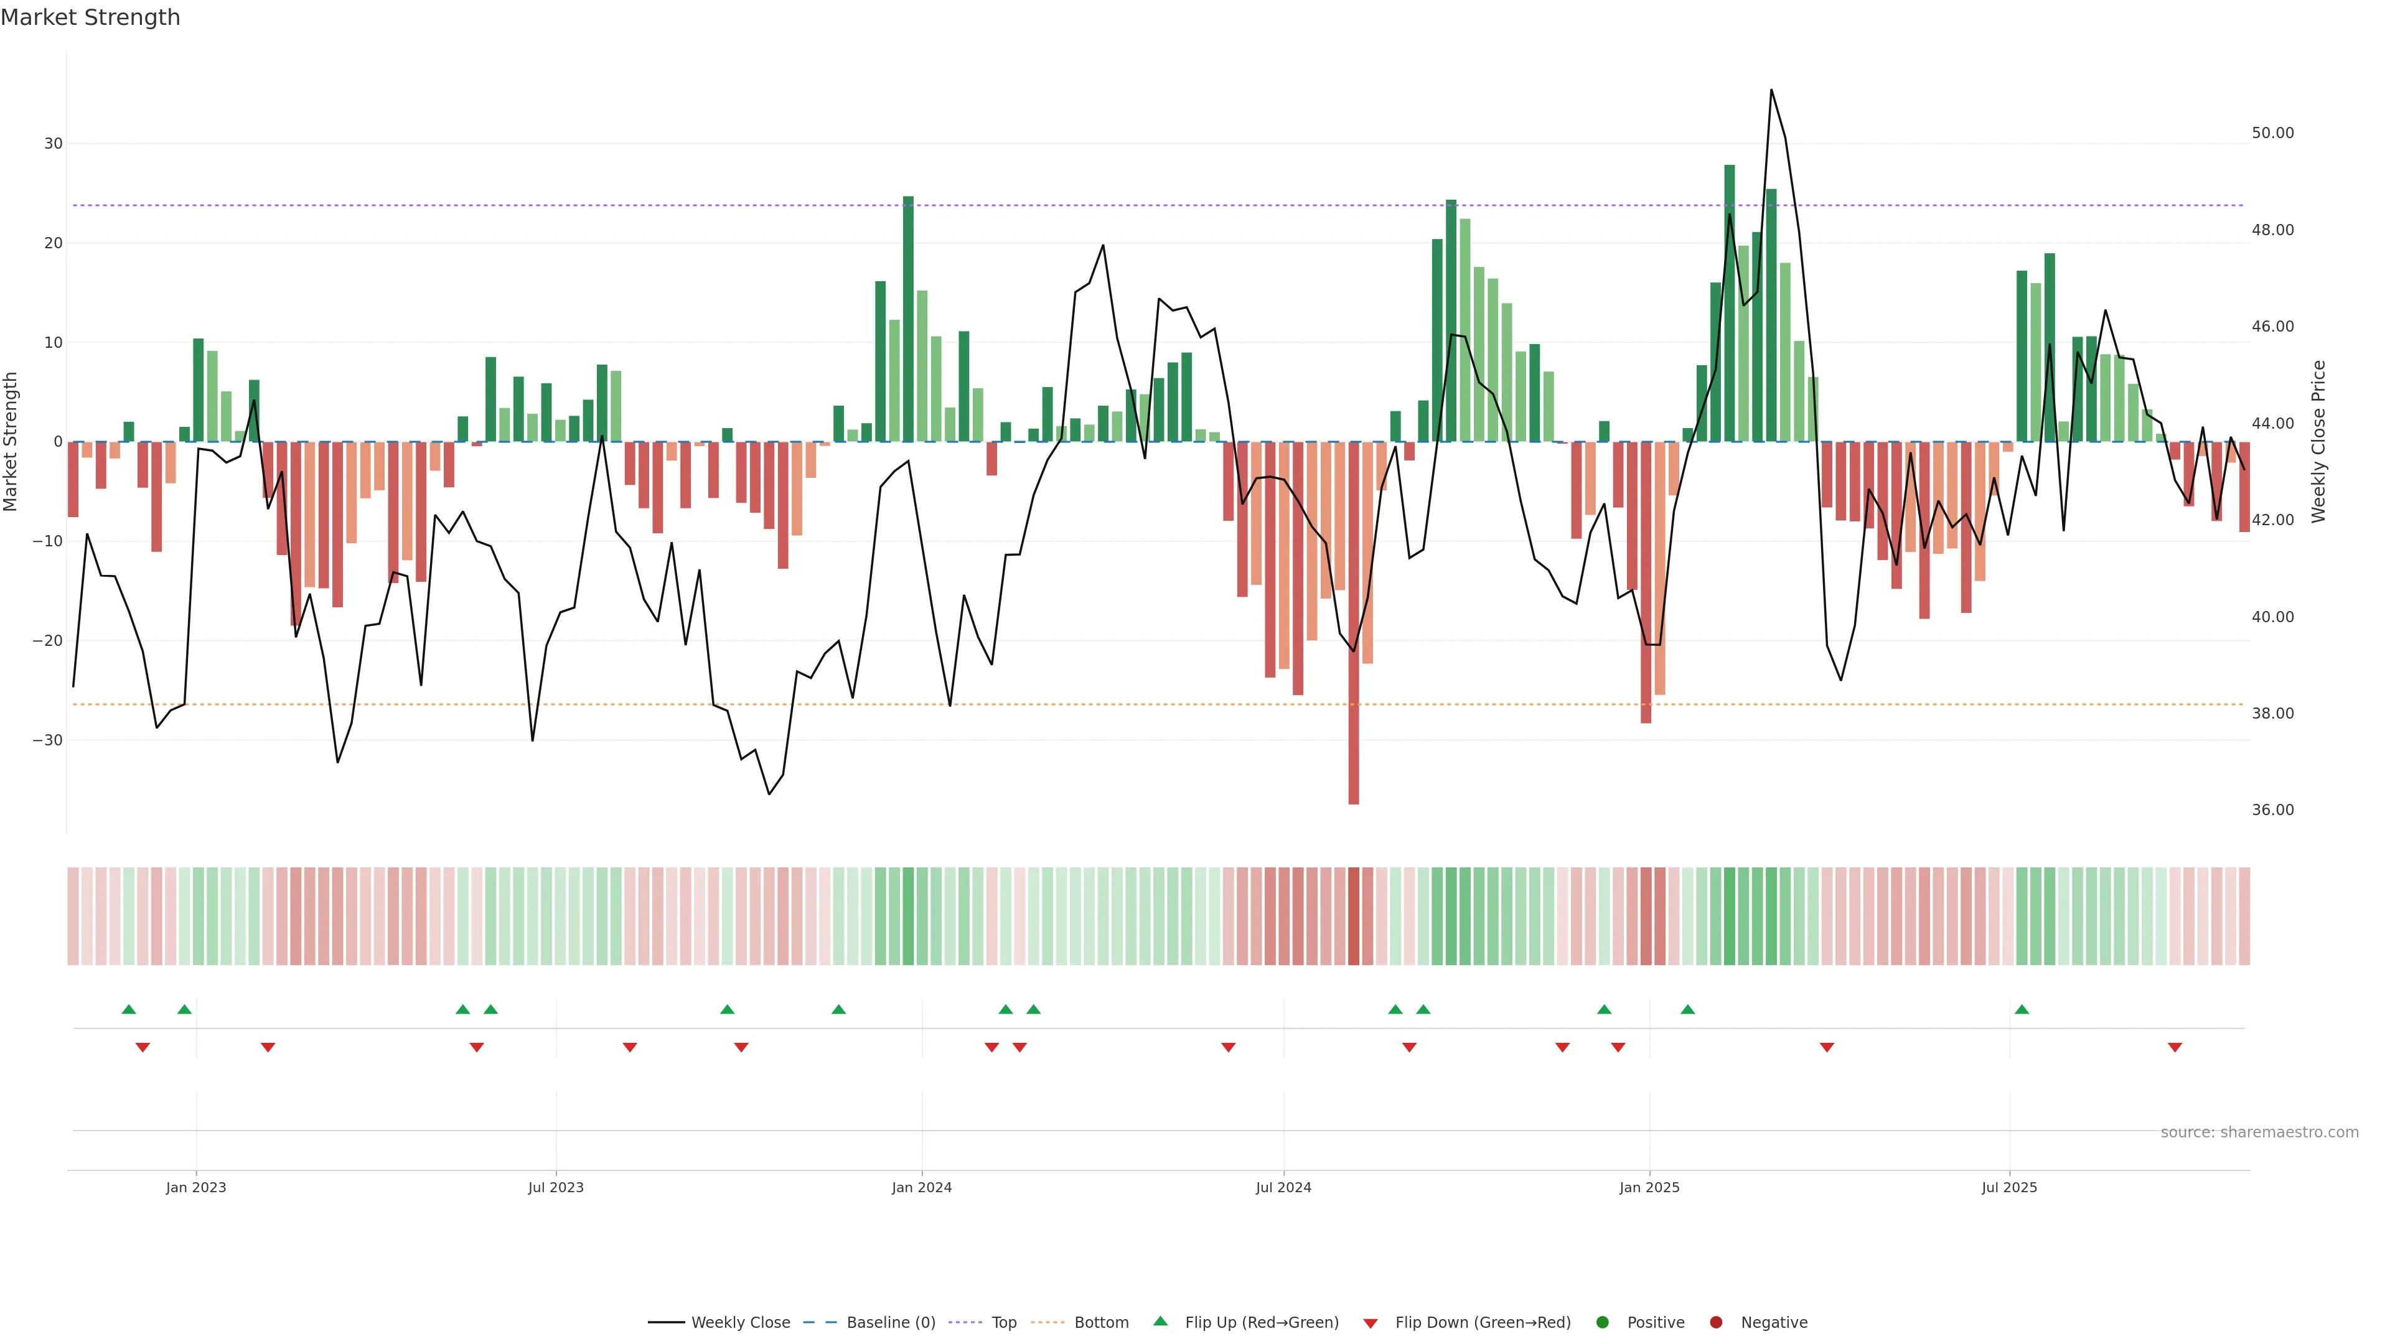Click the 50.00 weekly close price label

tap(2272, 133)
